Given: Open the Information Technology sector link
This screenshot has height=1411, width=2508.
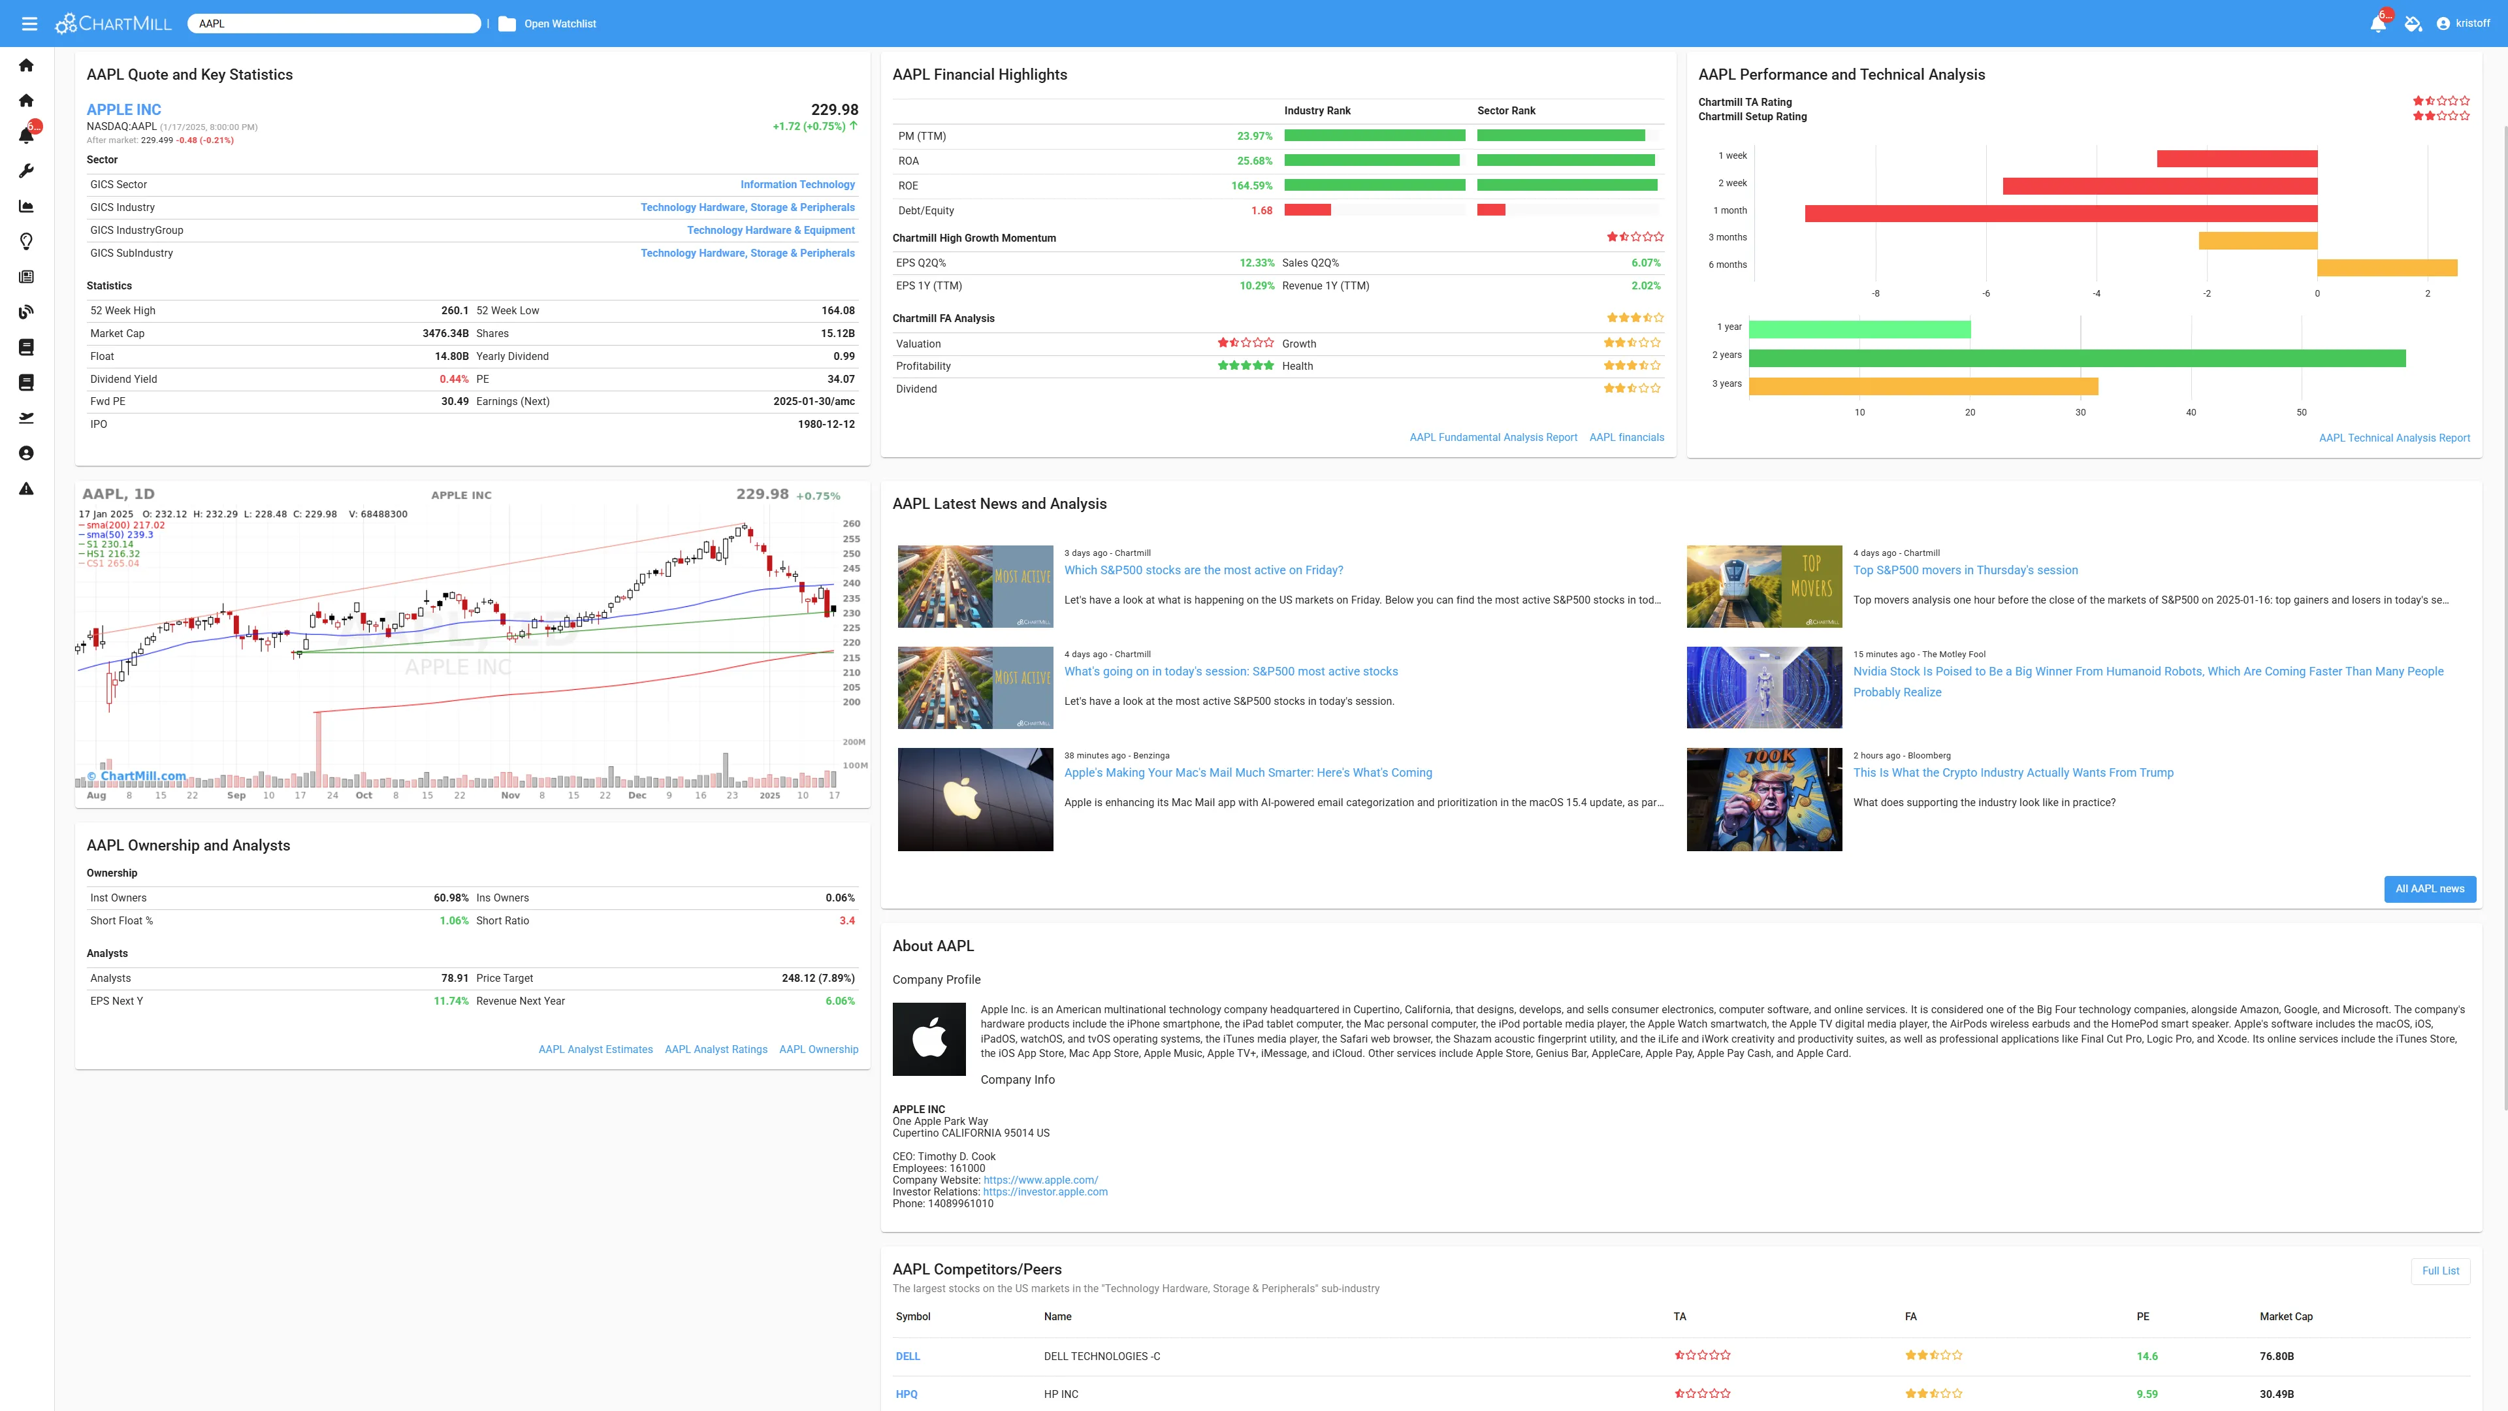Looking at the screenshot, I should (x=797, y=184).
